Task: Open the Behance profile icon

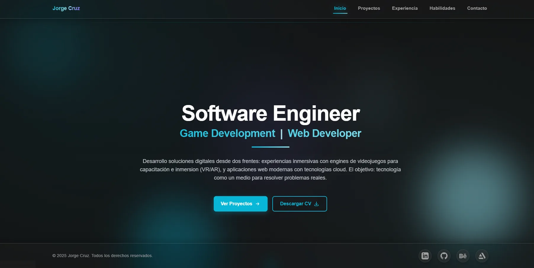Action: (x=463, y=256)
